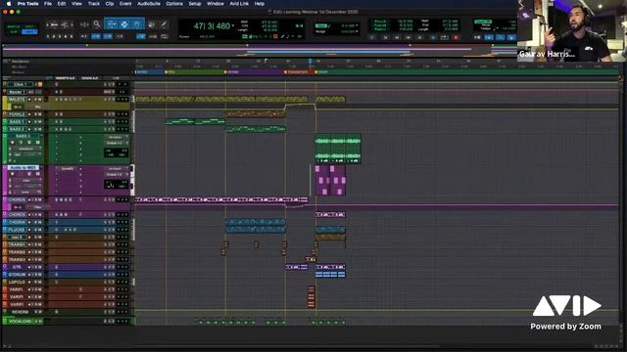Open BASS 3 track view selector
627x352 pixels.
tap(26, 149)
